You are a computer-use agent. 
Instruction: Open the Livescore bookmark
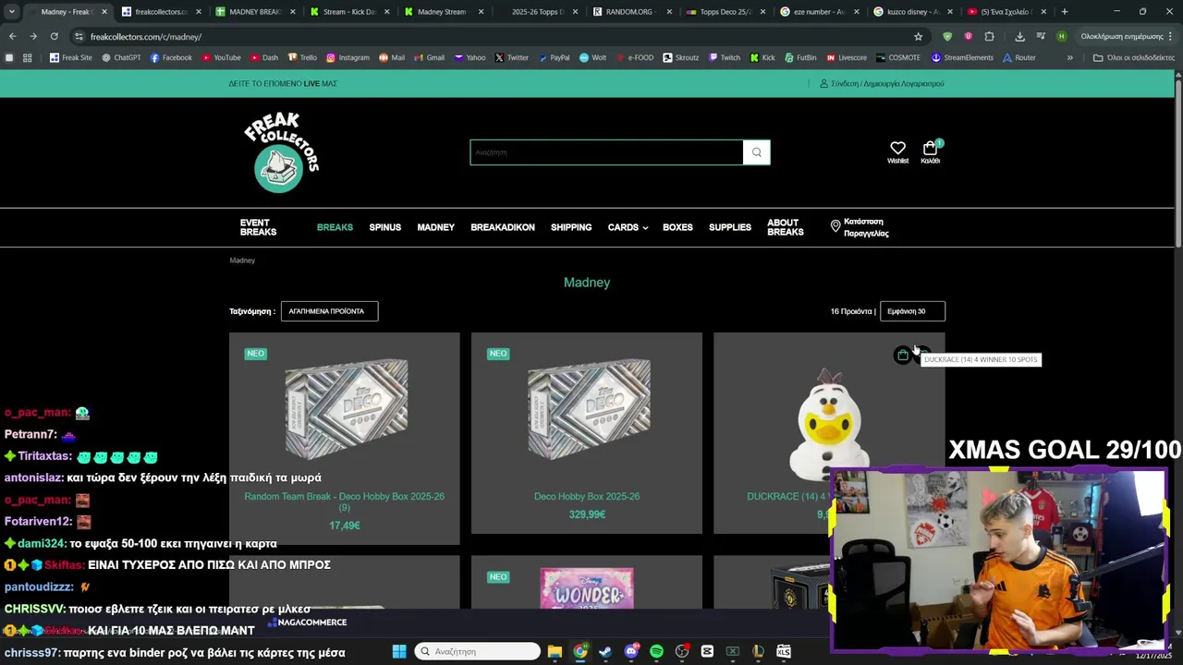(847, 57)
